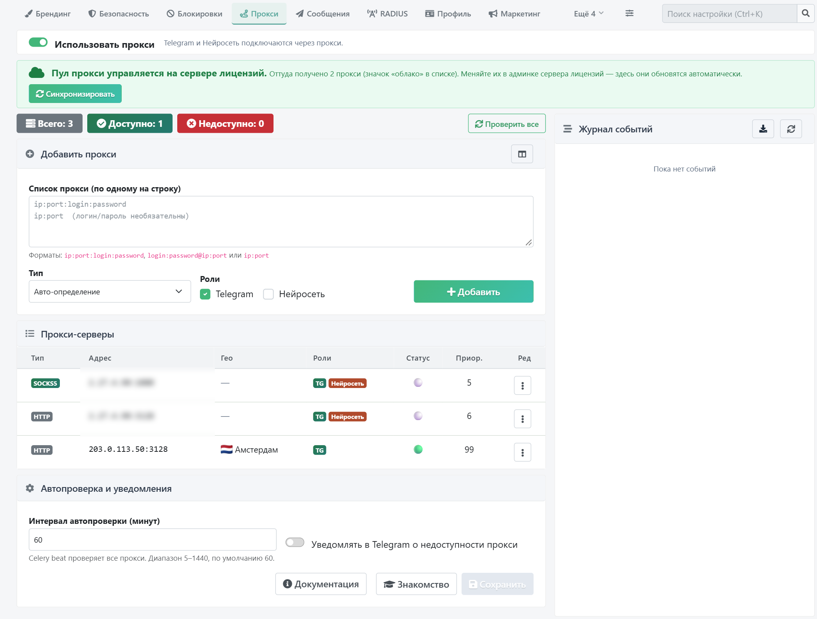Toggle the column layout icon in Добавить прокси
Image resolution: width=817 pixels, height=619 pixels.
522,154
